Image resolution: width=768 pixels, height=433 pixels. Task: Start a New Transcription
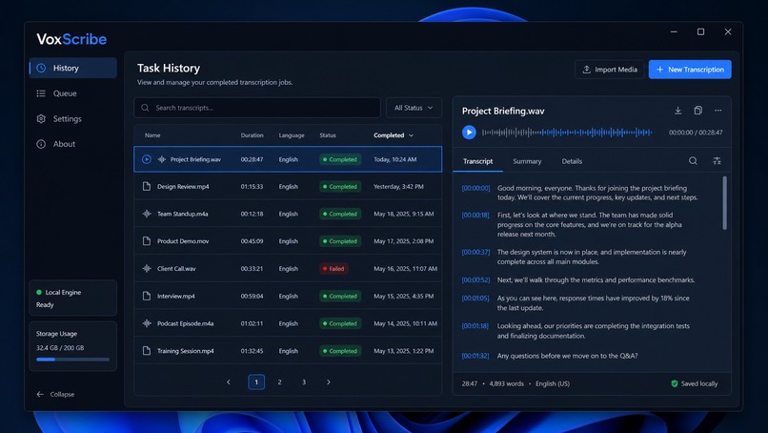[x=690, y=69]
